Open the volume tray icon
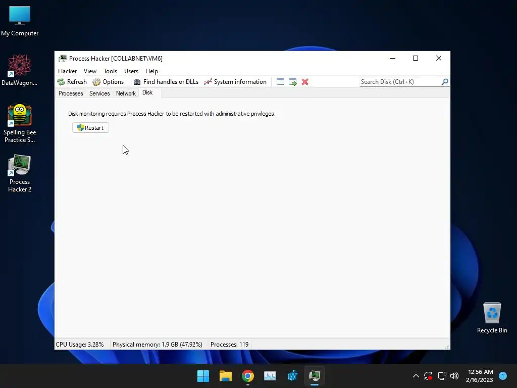 [454, 376]
